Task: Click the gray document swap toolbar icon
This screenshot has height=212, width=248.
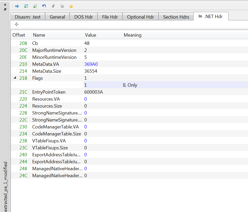Action: (x=62, y=6)
